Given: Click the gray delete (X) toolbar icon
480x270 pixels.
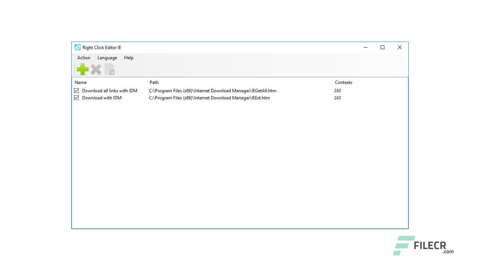Looking at the screenshot, I should pos(96,69).
